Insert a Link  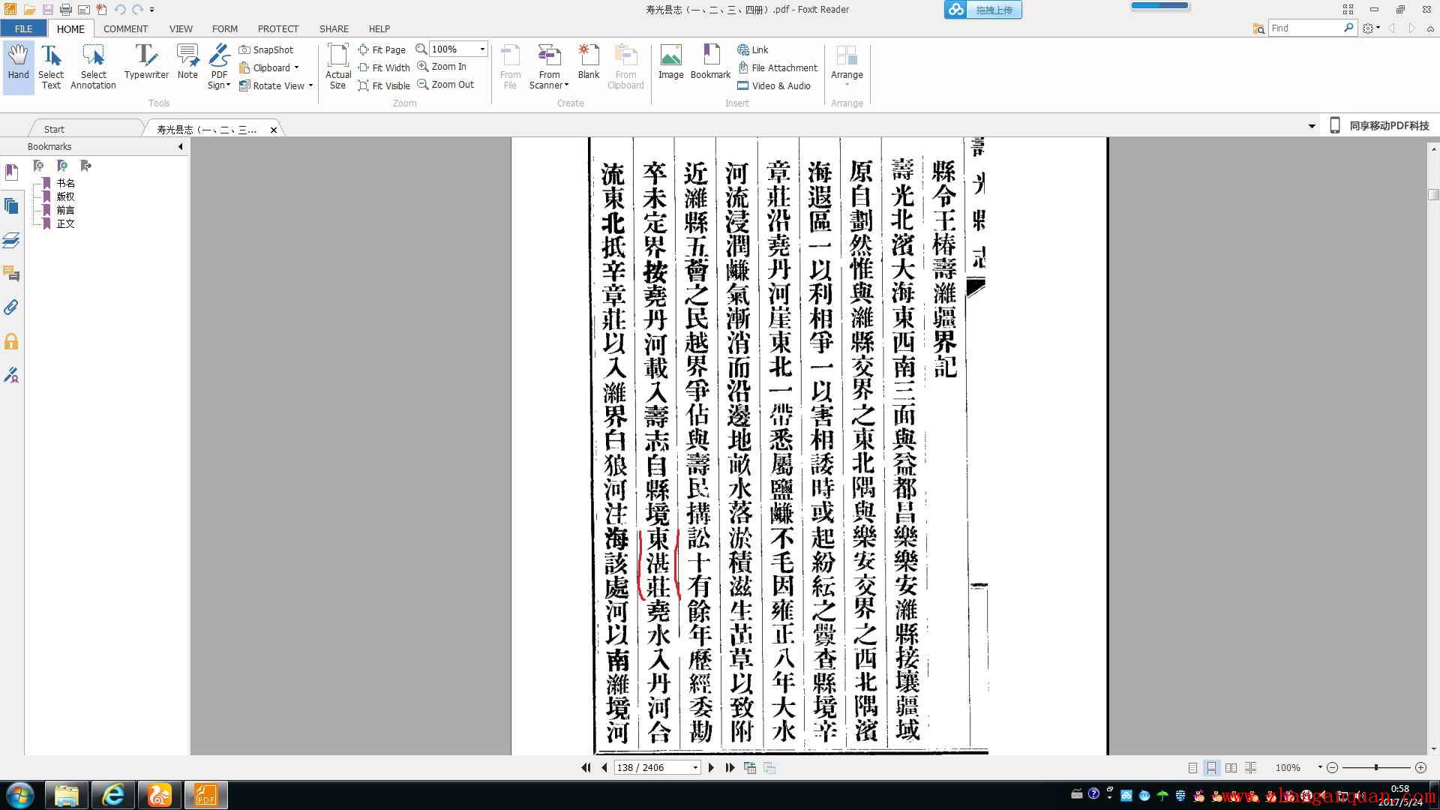[x=752, y=49]
